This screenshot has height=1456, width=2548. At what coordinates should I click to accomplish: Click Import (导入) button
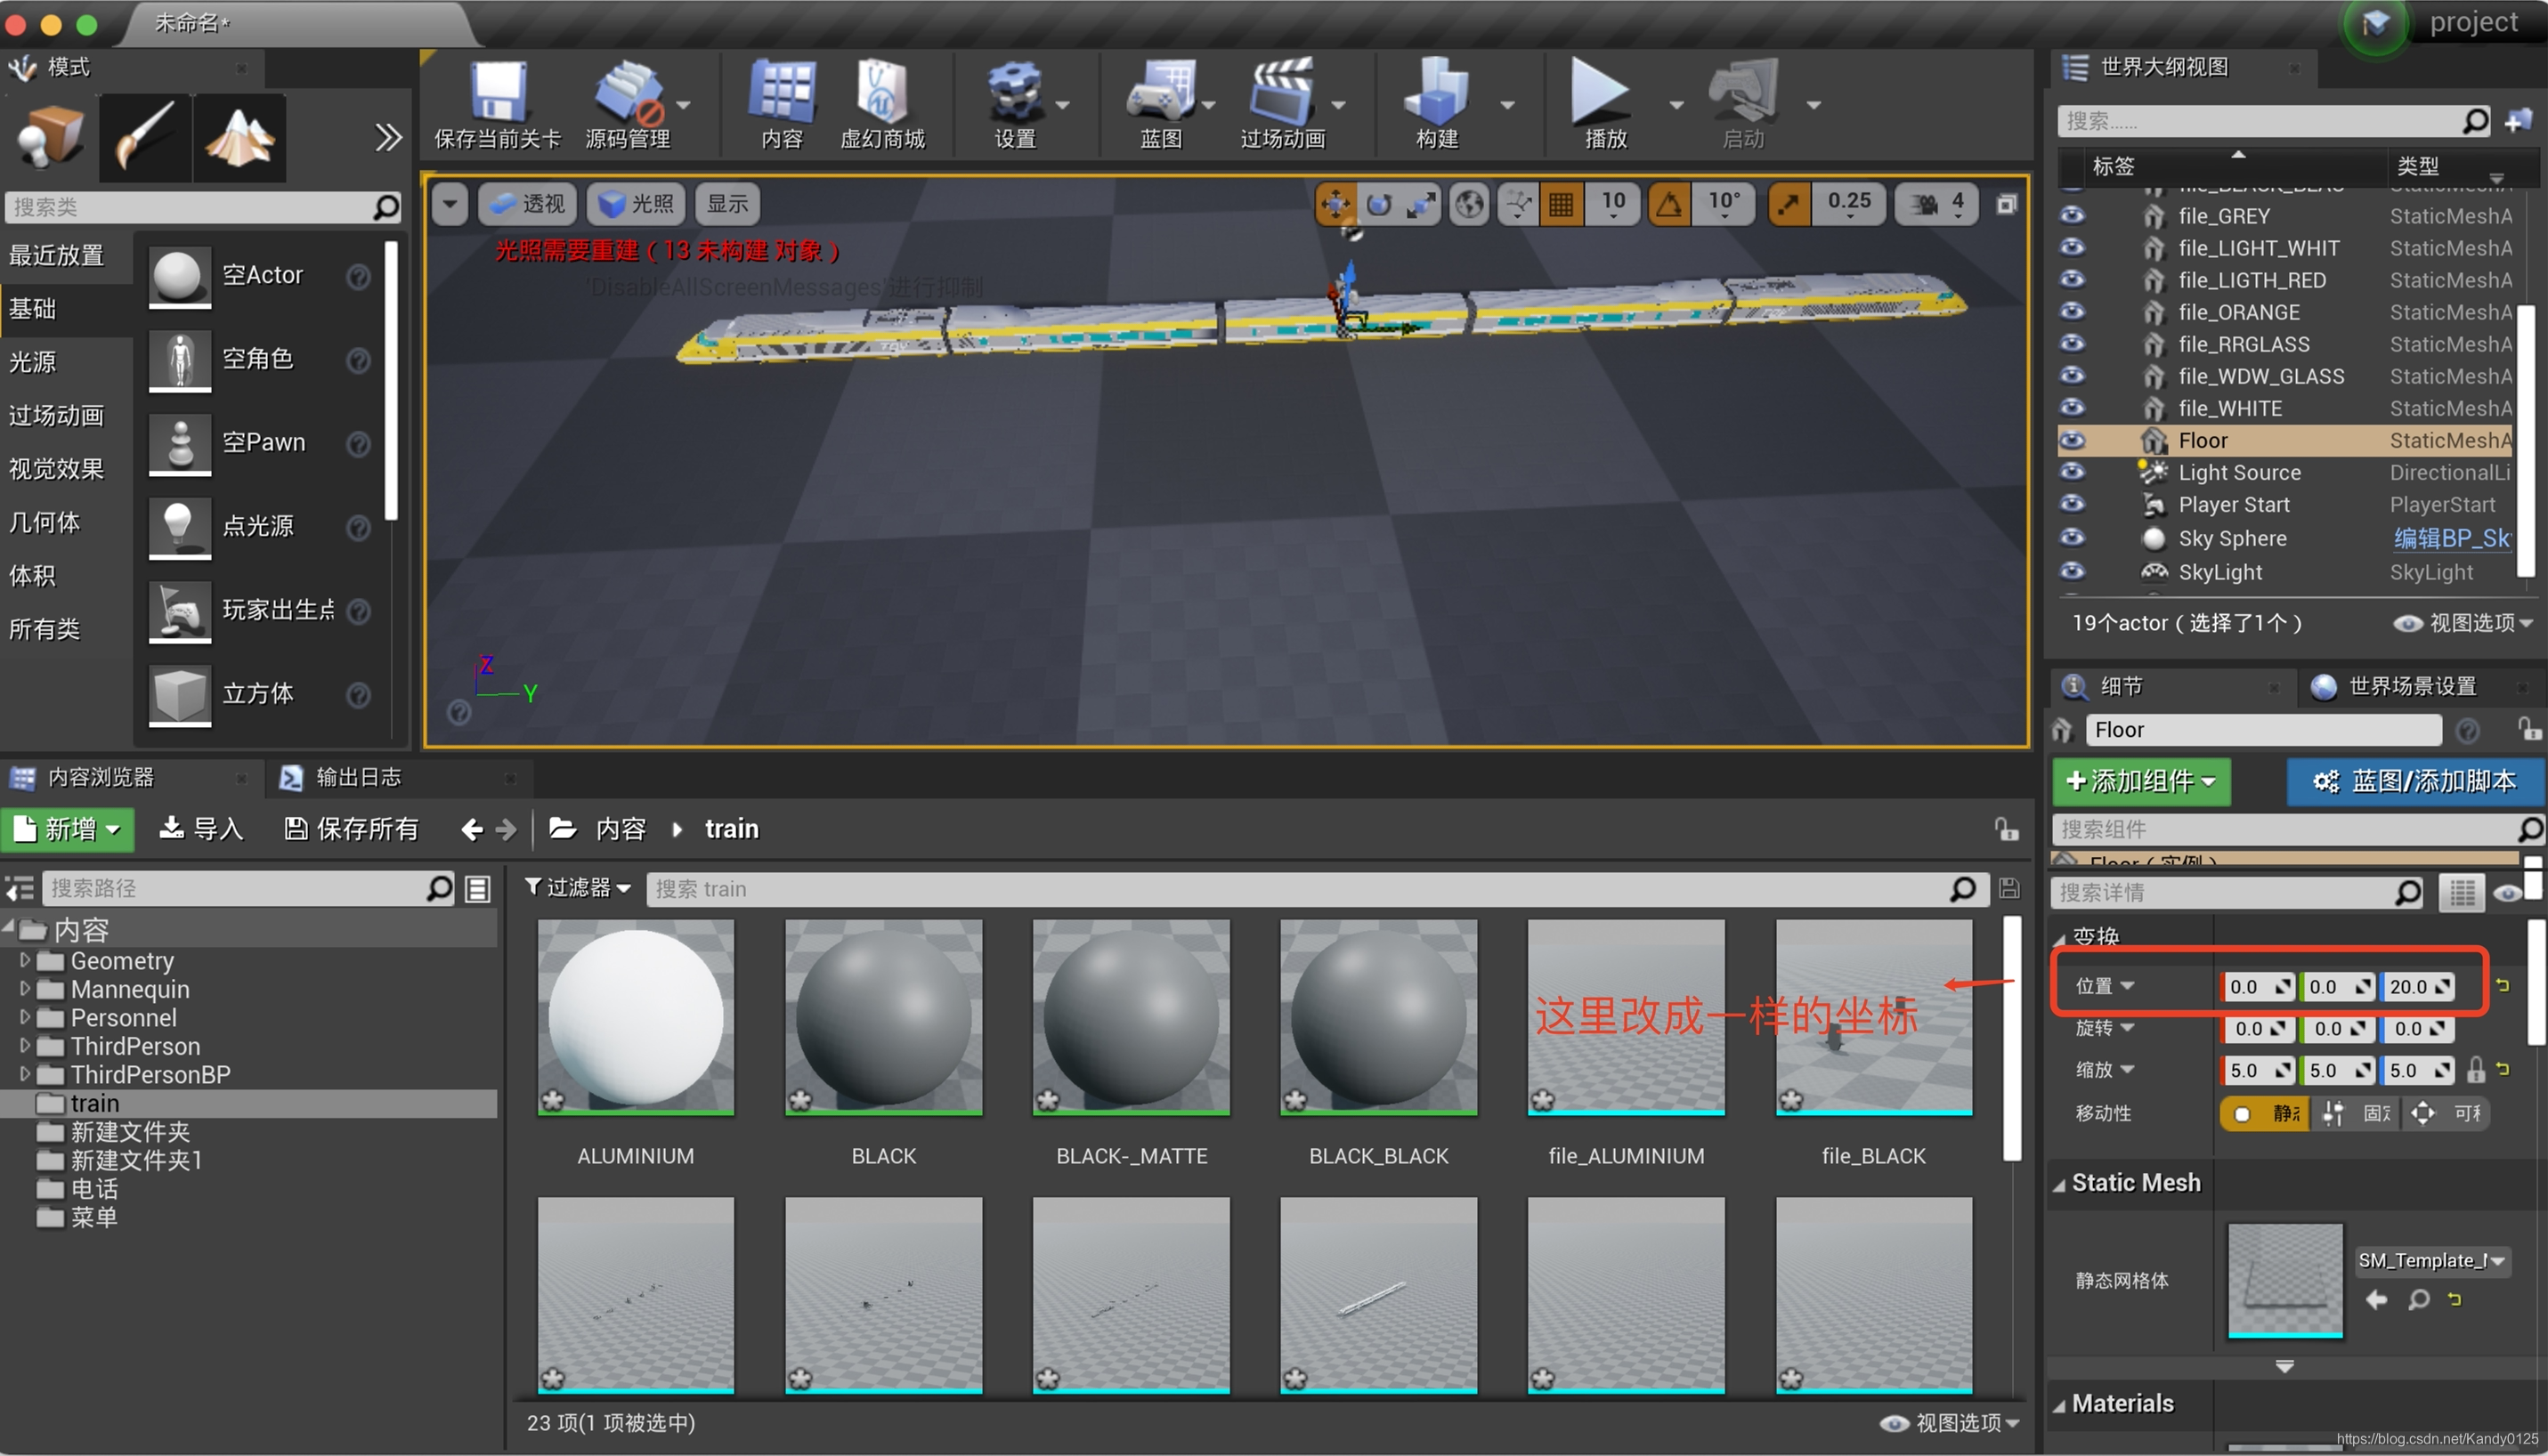pos(201,829)
